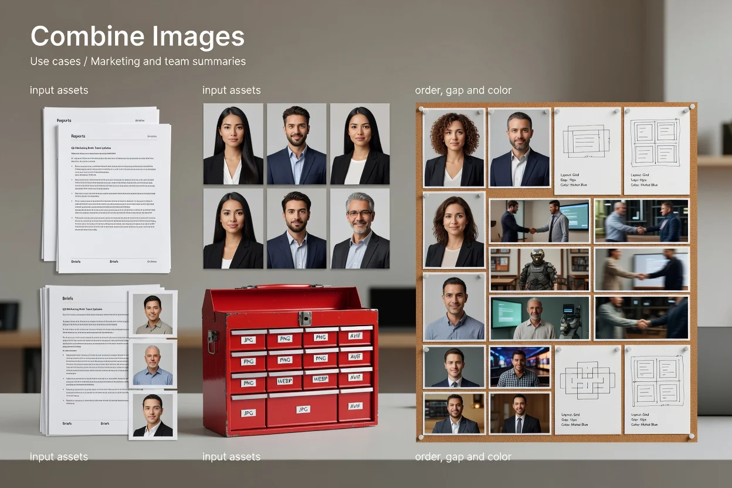Select the gray-haired man with glasses portrait
This screenshot has height=488, width=732.
coord(360,229)
